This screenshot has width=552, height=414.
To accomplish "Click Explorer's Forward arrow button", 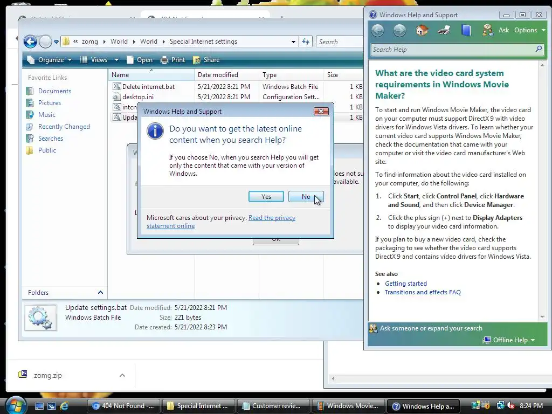I will pos(45,42).
